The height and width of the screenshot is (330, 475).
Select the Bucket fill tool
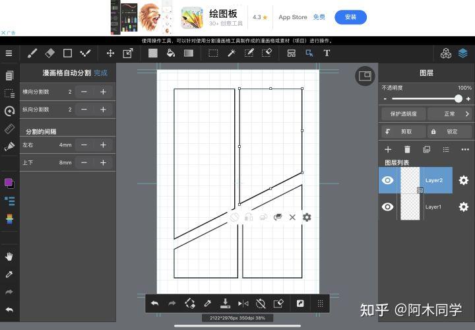[171, 53]
